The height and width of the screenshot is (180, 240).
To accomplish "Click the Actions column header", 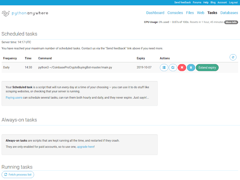I will [x=165, y=58].
